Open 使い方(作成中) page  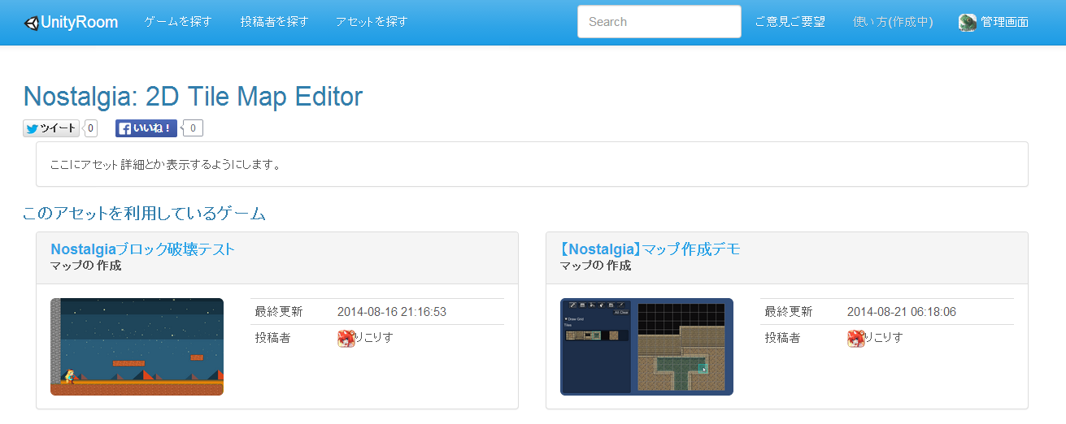click(x=893, y=22)
